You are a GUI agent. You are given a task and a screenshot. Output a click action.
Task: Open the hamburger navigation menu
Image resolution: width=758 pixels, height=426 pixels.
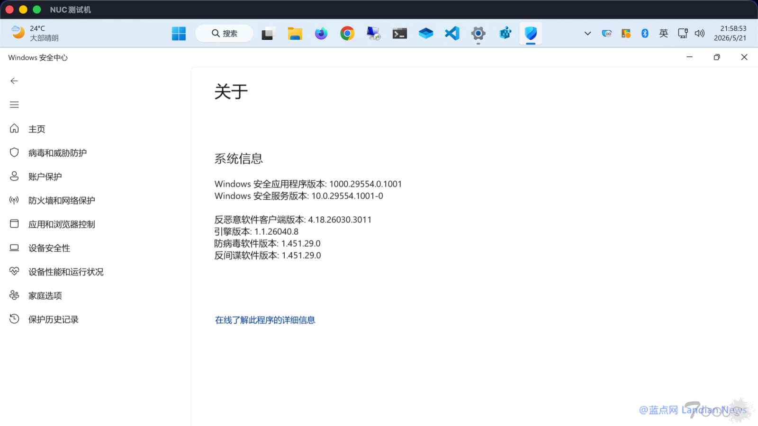pos(14,105)
